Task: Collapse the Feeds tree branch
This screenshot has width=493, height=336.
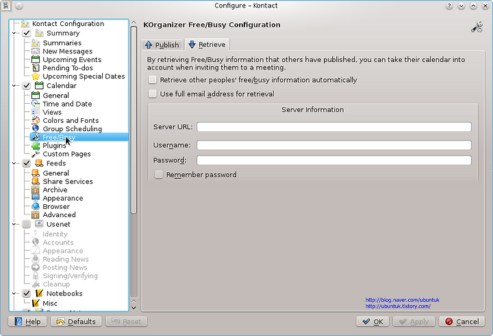Action: point(14,163)
